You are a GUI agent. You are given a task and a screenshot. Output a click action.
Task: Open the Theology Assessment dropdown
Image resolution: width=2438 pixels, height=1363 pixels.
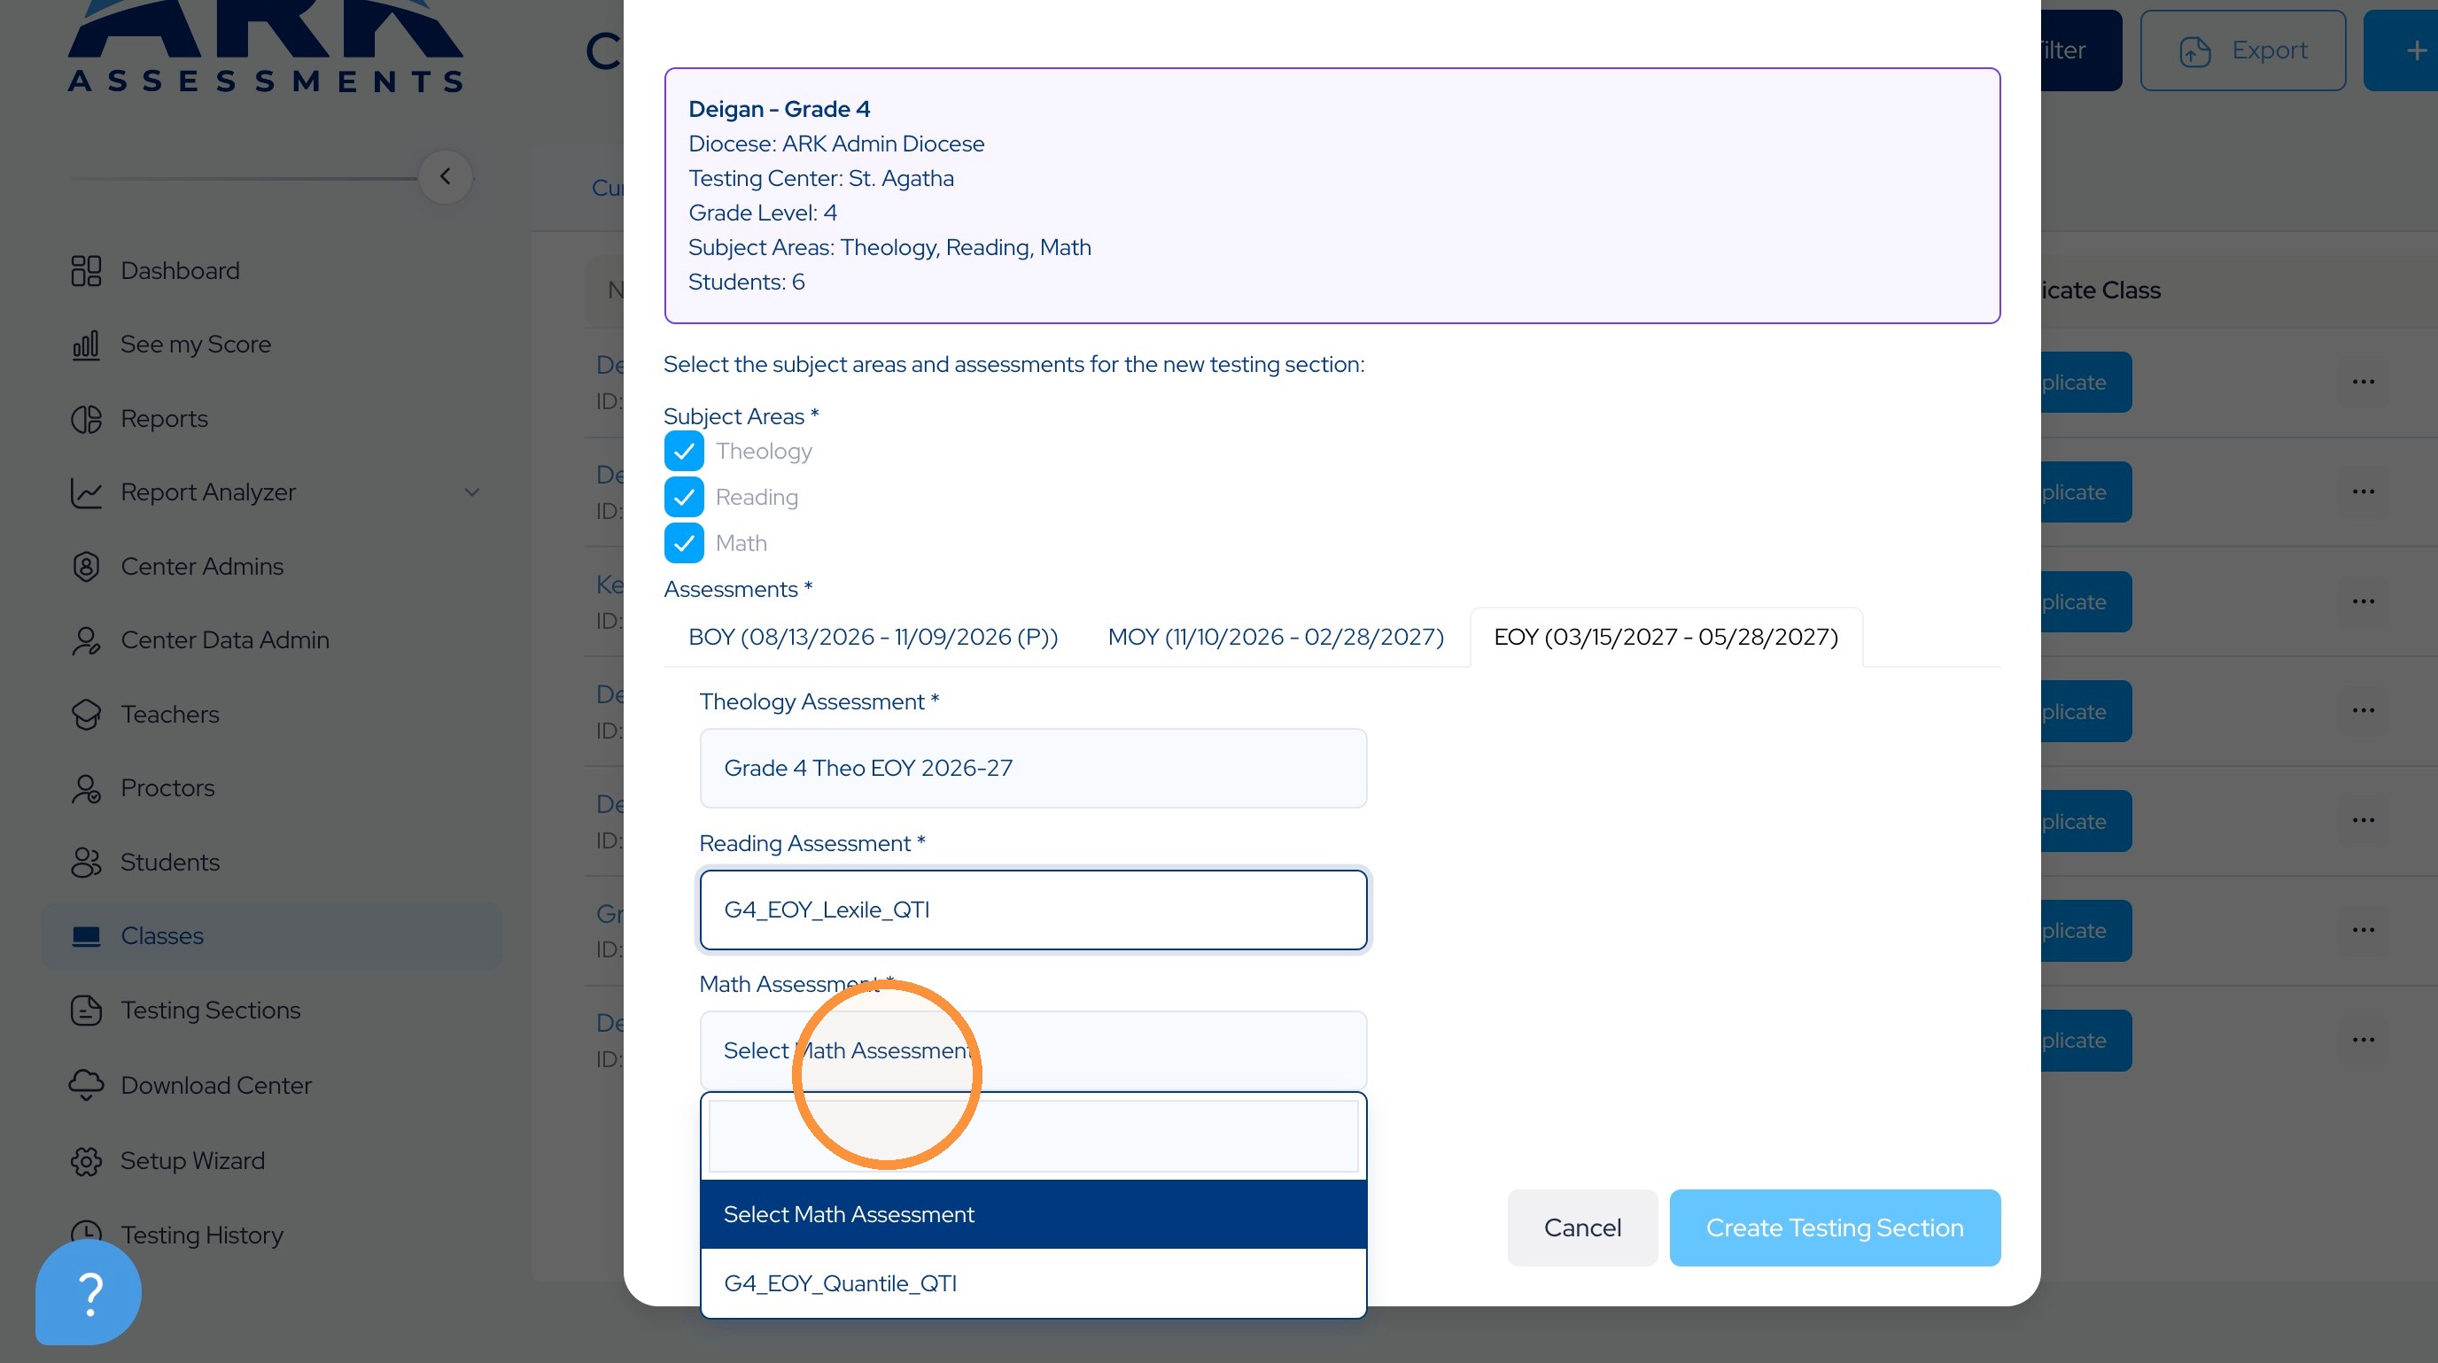1033,768
